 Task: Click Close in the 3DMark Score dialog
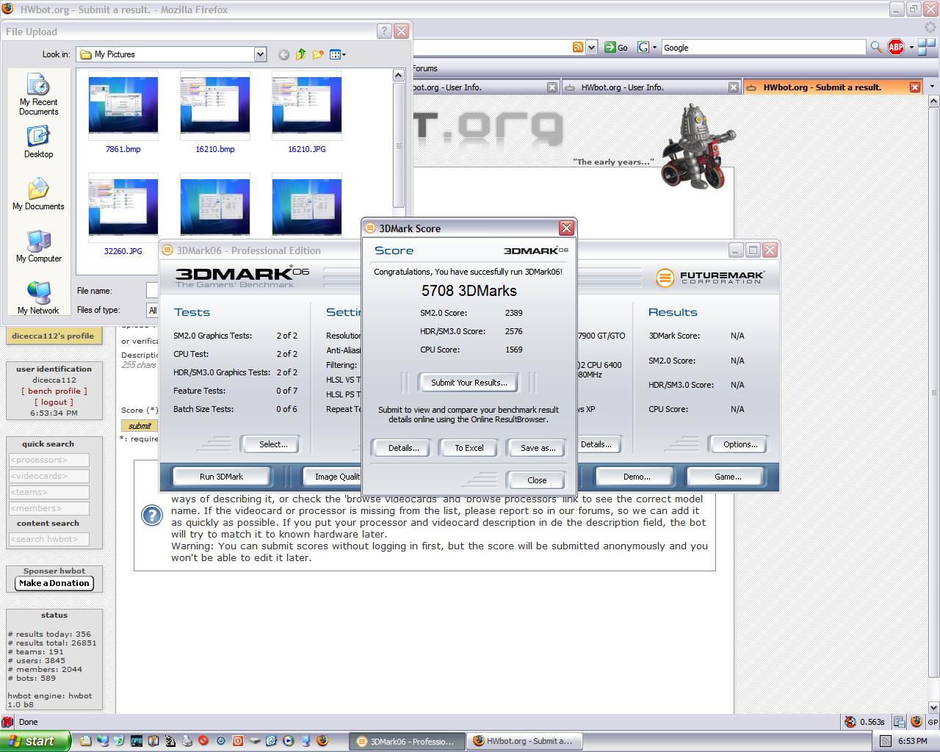point(536,480)
